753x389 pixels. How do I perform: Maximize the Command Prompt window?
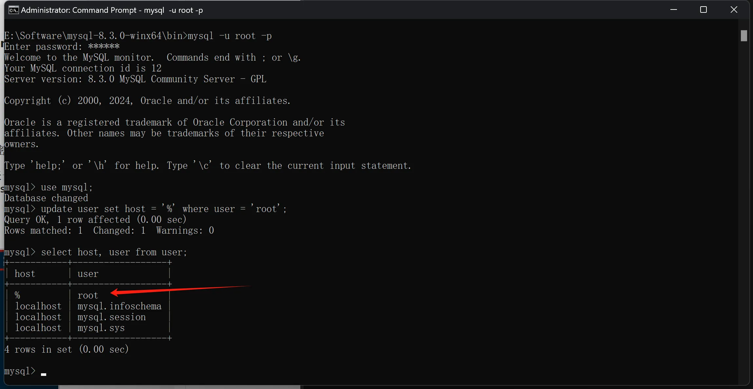coord(703,10)
